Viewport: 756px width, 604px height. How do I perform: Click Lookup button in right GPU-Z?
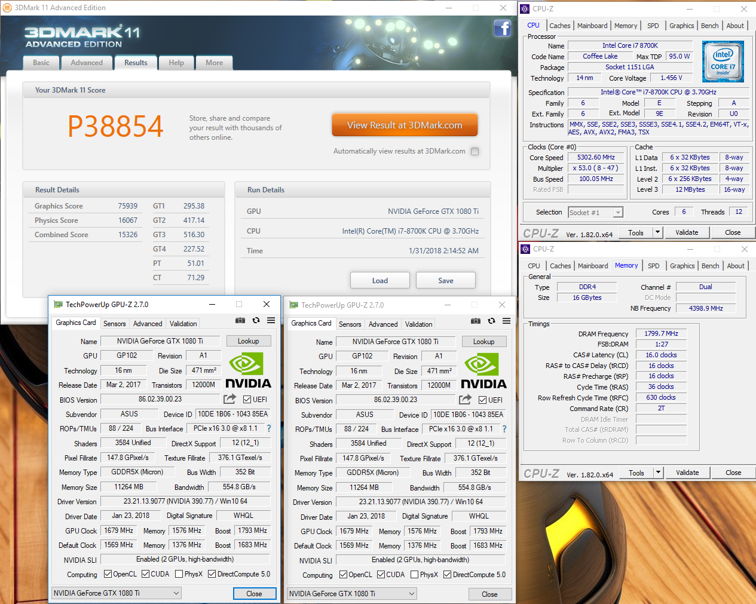pos(484,342)
